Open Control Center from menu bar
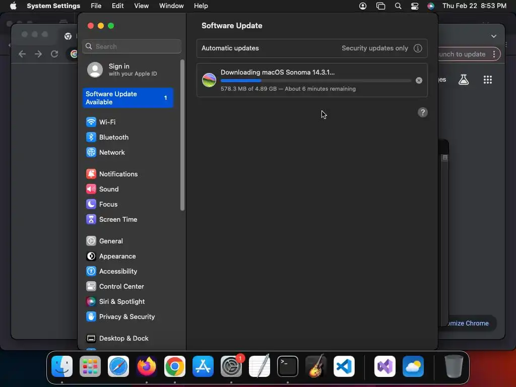The height and width of the screenshot is (387, 516). coord(415,6)
